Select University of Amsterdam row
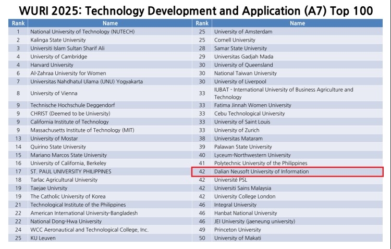The width and height of the screenshot is (391, 249). 242,31
